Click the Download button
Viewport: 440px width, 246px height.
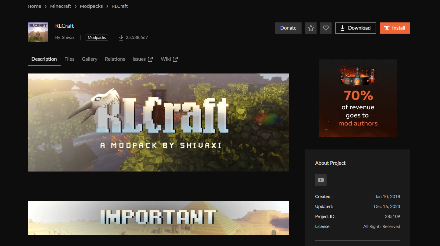(355, 28)
